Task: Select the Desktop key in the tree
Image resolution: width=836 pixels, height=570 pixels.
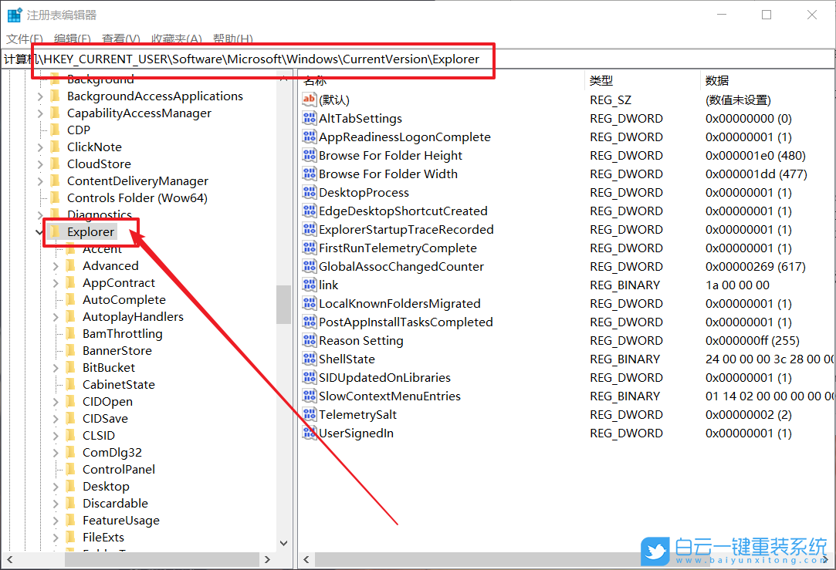Action: pyautogui.click(x=106, y=486)
